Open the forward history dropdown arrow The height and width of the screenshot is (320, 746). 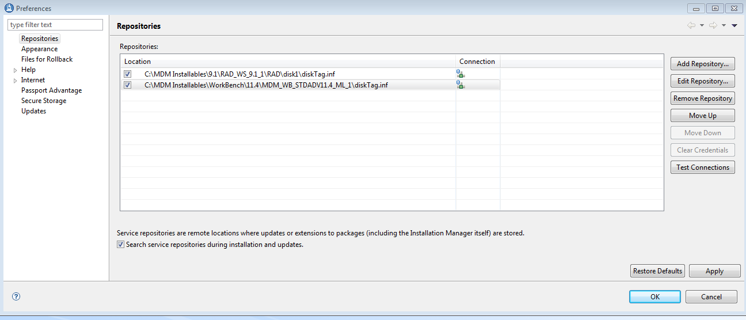tap(724, 26)
